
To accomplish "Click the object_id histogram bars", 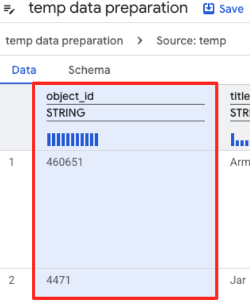I will point(73,140).
